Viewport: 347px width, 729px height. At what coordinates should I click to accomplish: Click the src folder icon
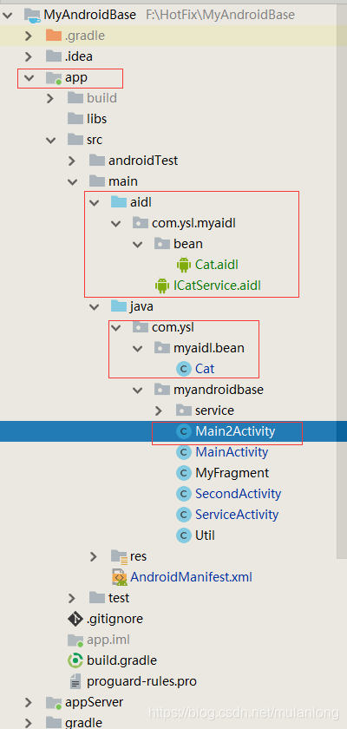pyautogui.click(x=75, y=140)
